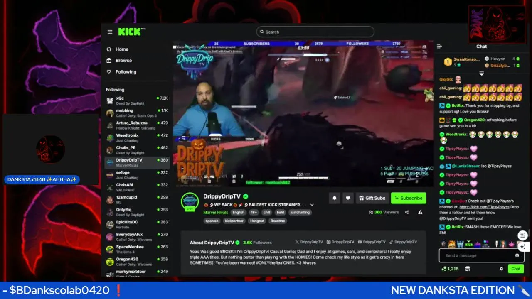Click the Gift Subs button

(372, 198)
